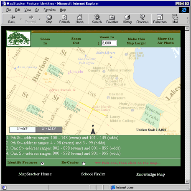Click the 'Yuk Yau CDC' map label

48,81
